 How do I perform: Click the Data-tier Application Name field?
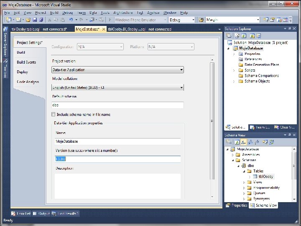coord(117,141)
